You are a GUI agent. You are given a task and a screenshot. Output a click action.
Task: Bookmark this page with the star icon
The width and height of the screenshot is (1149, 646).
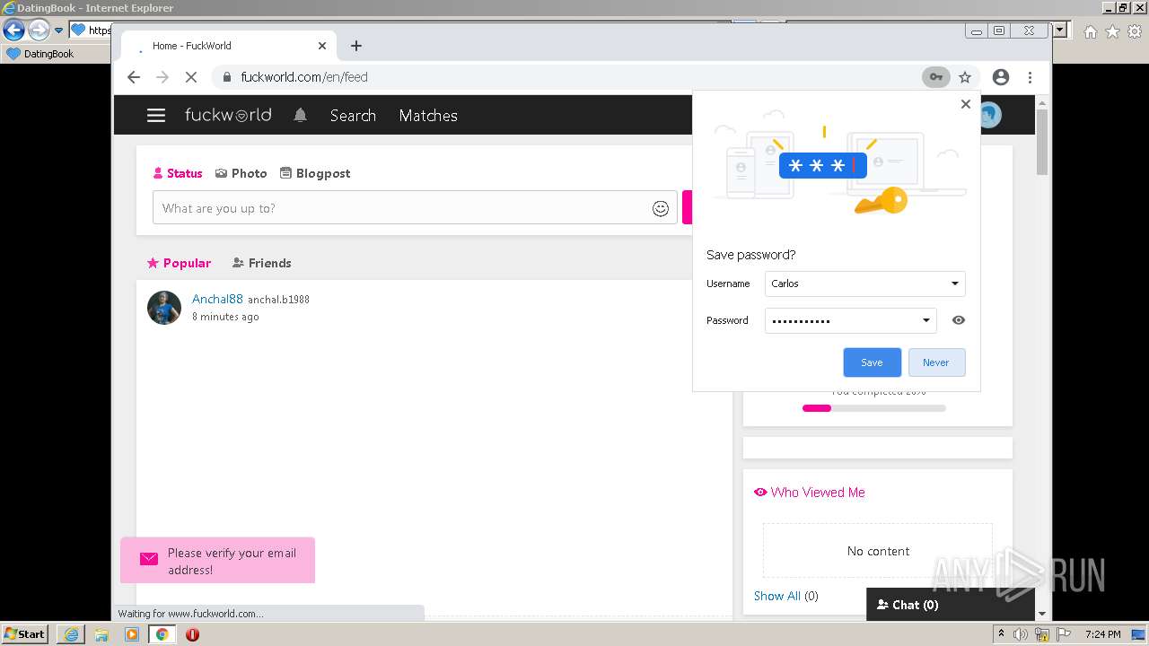point(965,77)
